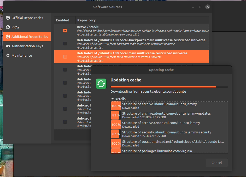This screenshot has width=246, height=177.
Task: Click the 'Software Sources' title bar
Action: click(x=108, y=7)
